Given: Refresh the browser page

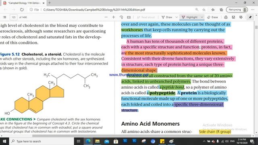Looking at the screenshot, I should (x=22, y=10).
